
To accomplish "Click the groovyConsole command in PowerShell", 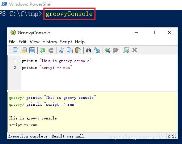I will 69,14.
